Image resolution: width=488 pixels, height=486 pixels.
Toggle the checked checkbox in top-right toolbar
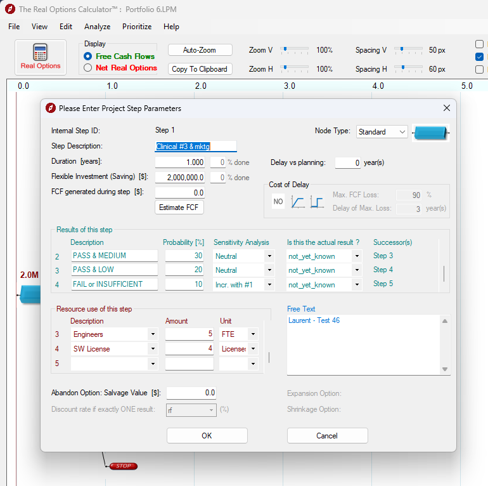(x=479, y=56)
